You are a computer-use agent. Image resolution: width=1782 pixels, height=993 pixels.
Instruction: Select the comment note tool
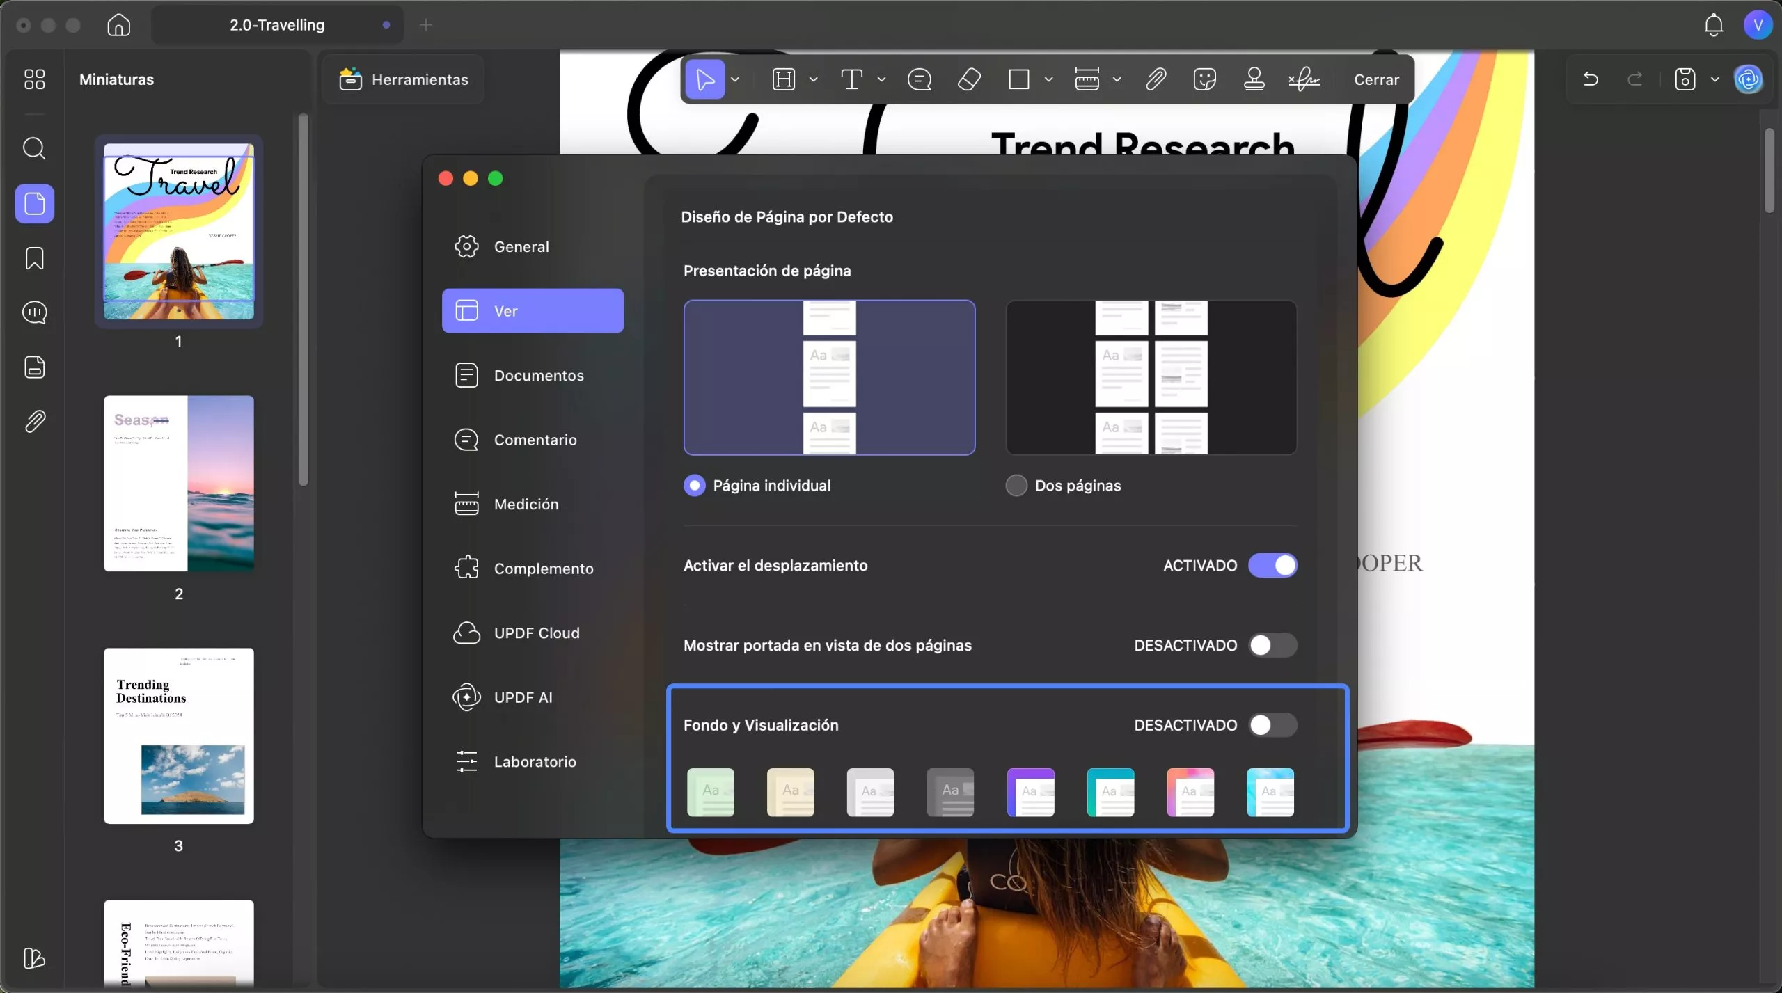click(x=919, y=79)
